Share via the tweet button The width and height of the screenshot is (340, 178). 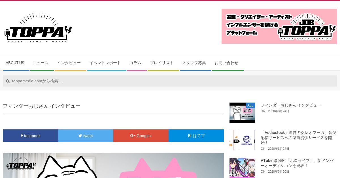86,136
